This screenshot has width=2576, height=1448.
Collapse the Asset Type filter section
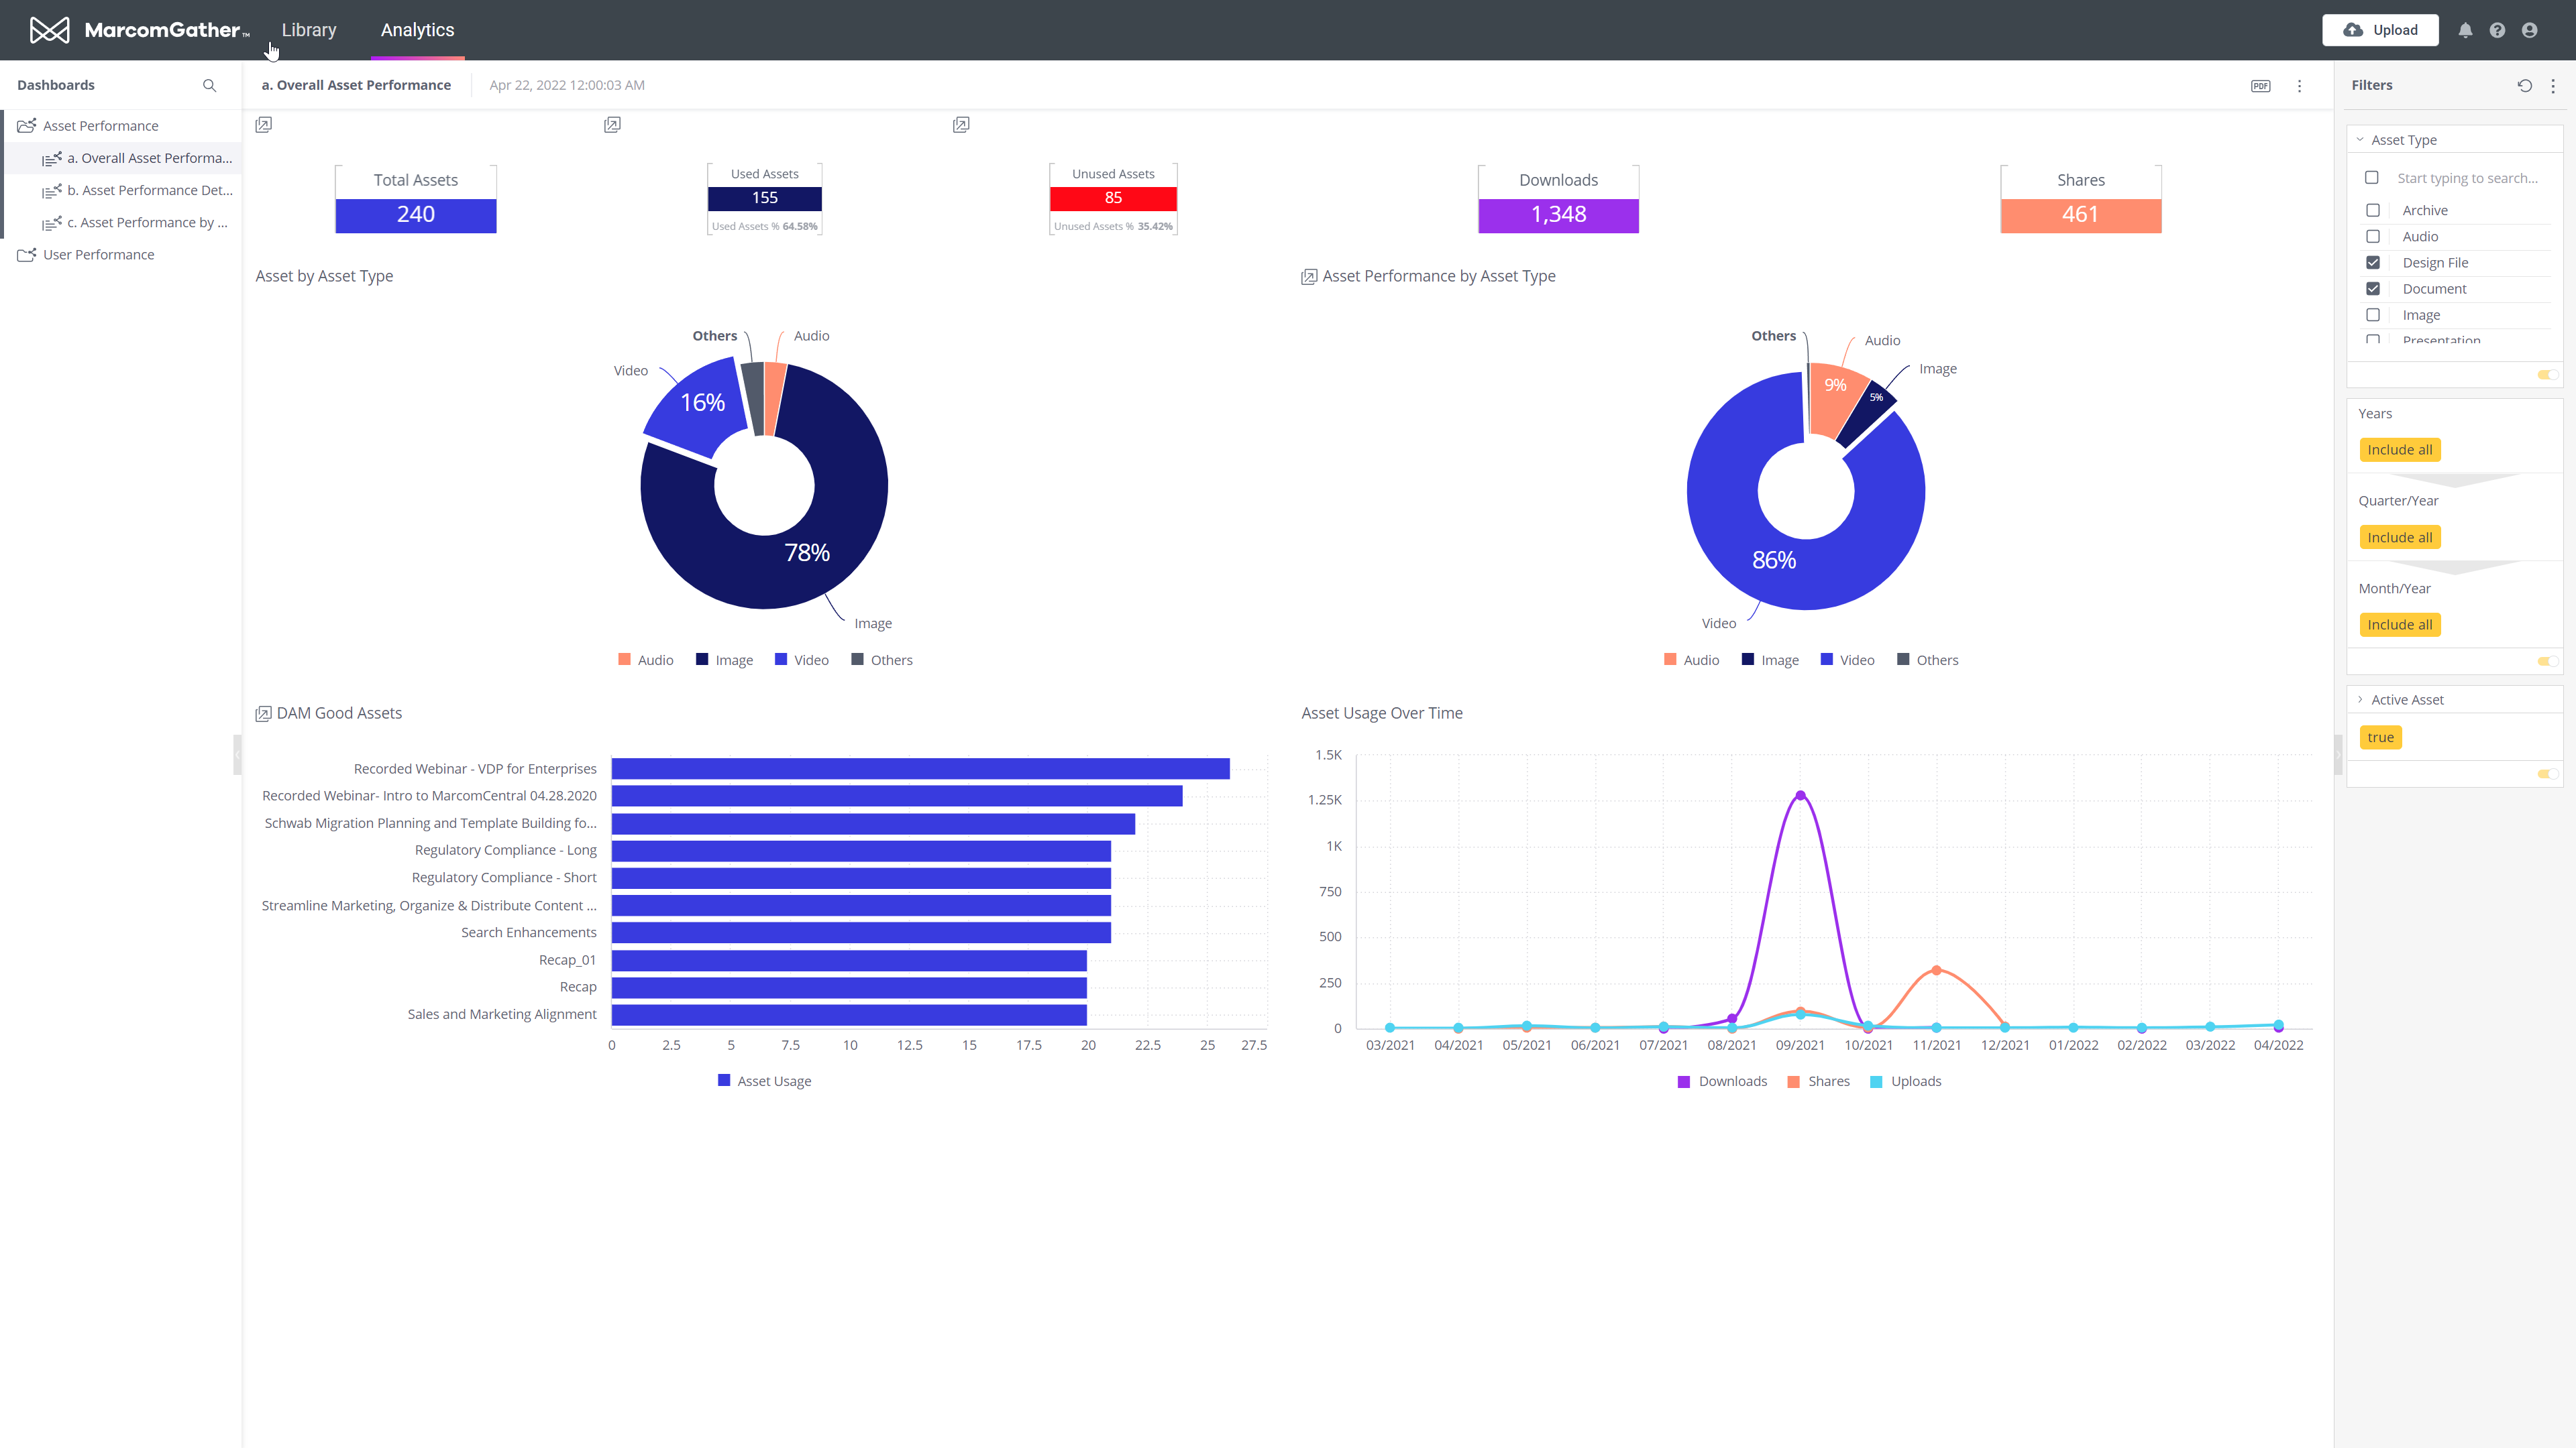[x=2361, y=139]
